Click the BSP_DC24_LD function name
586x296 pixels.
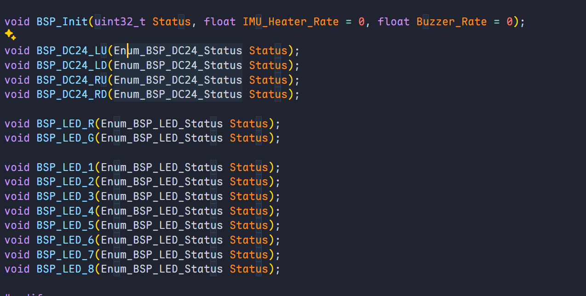(x=72, y=66)
